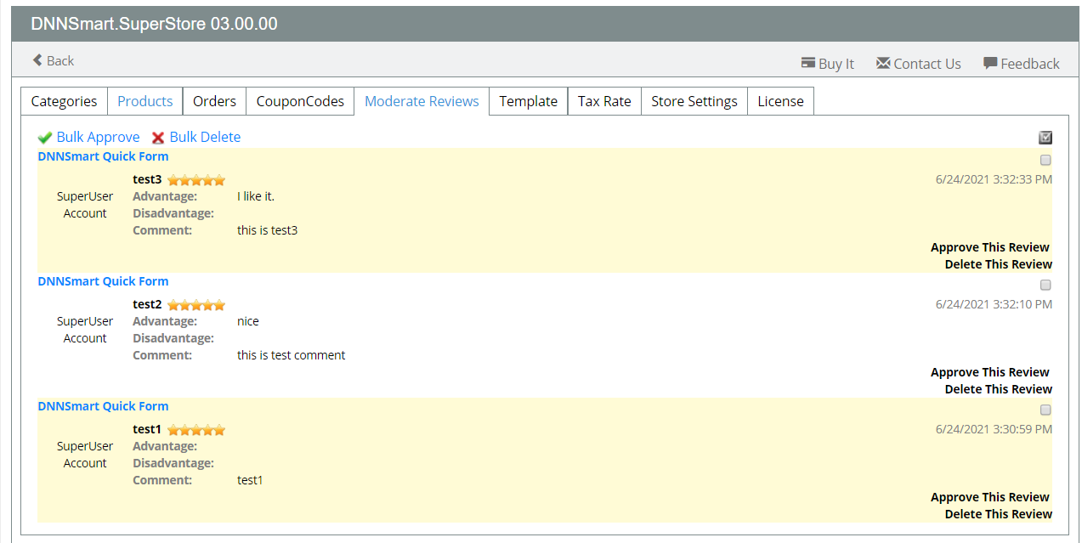
Task: Click the advantage text 'I like it.'
Action: 256,196
